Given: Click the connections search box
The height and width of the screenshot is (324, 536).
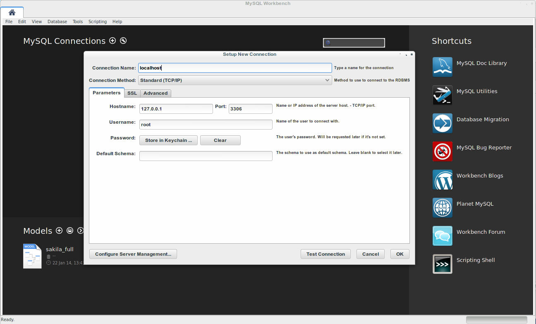Looking at the screenshot, I should (354, 43).
